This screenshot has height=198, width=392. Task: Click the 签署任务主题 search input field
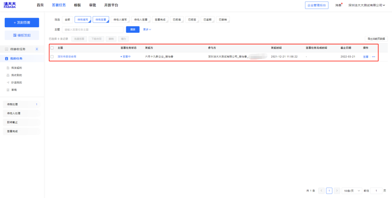pos(93,30)
